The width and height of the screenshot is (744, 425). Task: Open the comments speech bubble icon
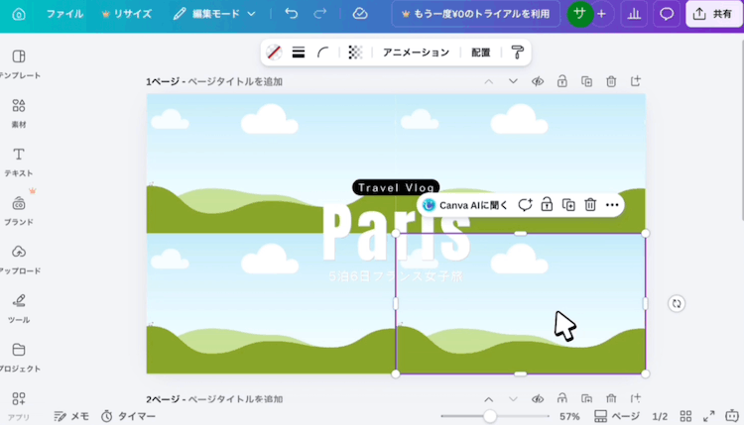[x=667, y=14]
